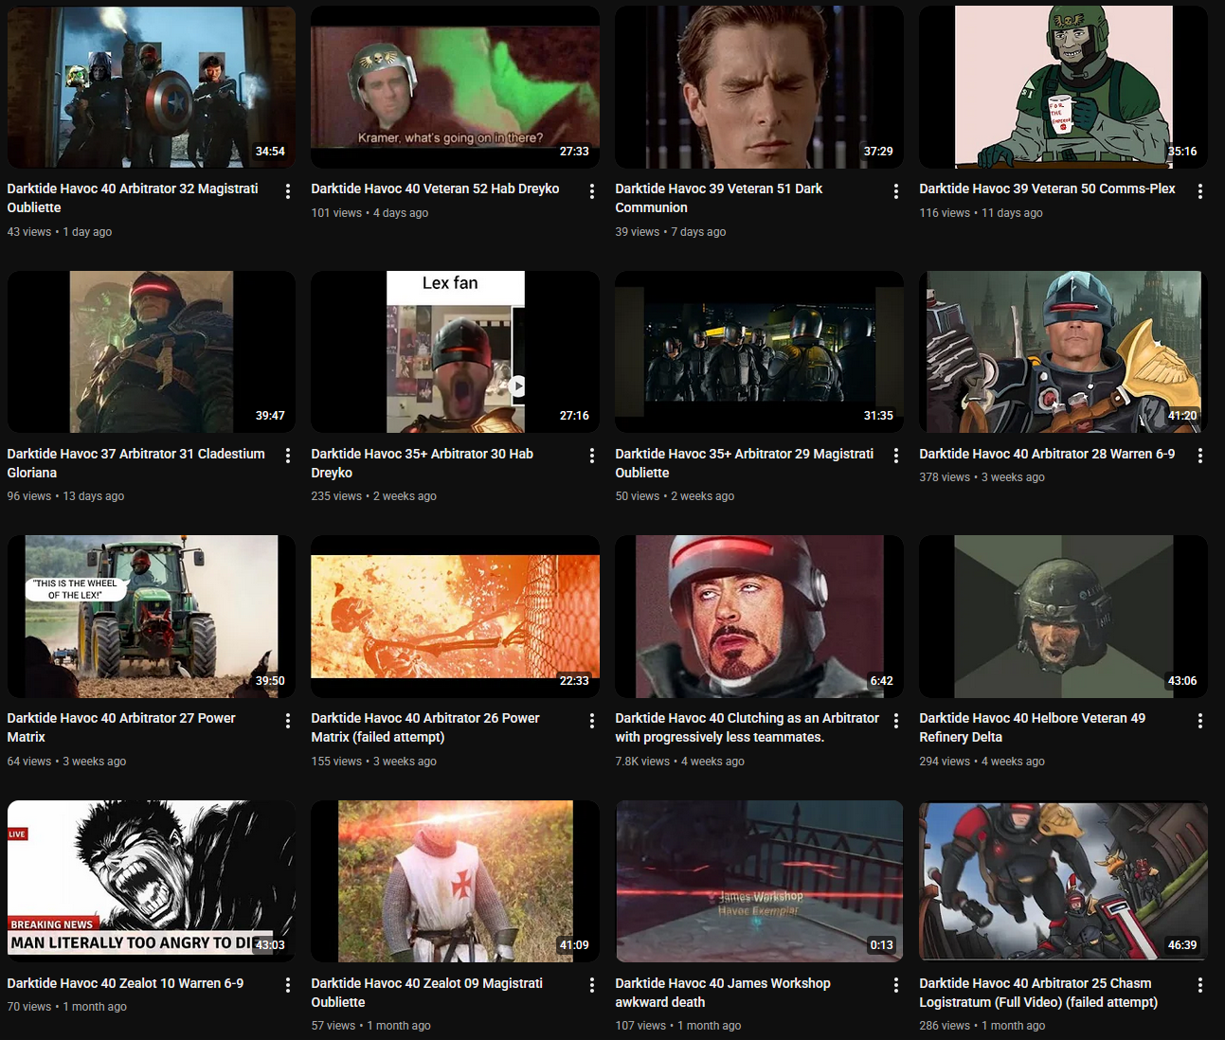Viewport: 1225px width, 1040px height.
Task: Open the 'Kramer, what's going on' thumbnail
Action: tap(456, 87)
